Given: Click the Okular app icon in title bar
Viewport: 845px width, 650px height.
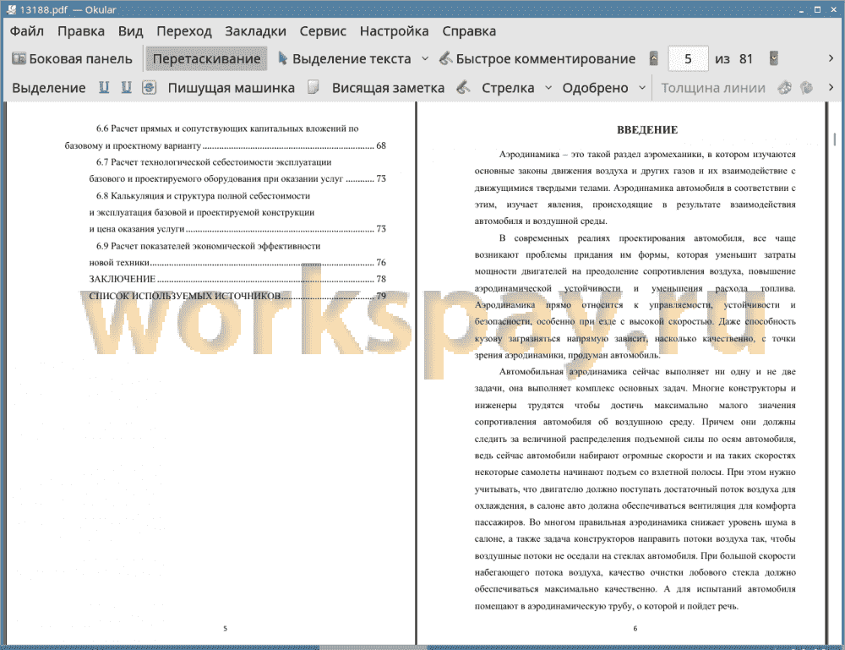Looking at the screenshot, I should pyautogui.click(x=11, y=9).
